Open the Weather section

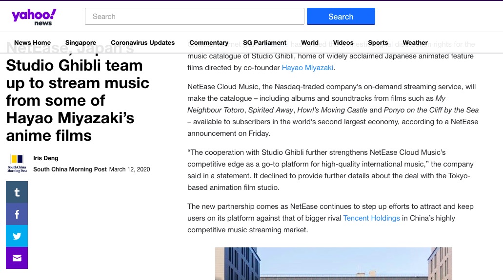(x=415, y=43)
